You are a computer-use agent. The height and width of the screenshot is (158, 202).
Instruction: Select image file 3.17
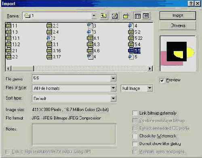[54, 57]
